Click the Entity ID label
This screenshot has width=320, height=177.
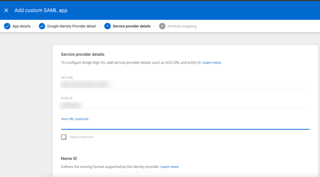(x=67, y=98)
